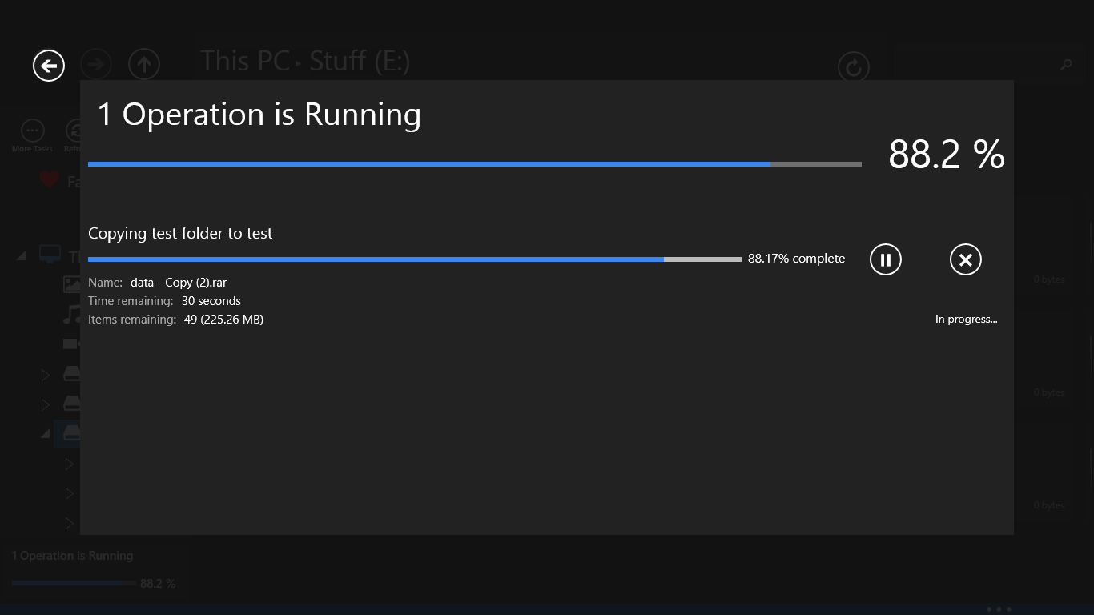The image size is (1094, 615).
Task: Go back using the back arrow
Action: click(x=49, y=65)
